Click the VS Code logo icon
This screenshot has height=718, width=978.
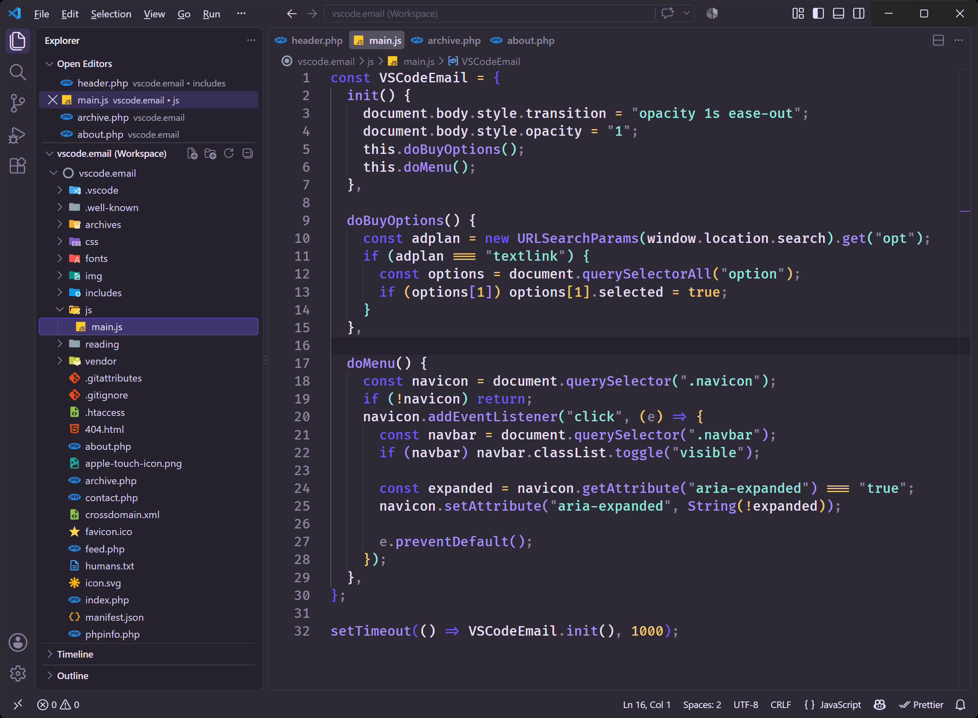pyautogui.click(x=14, y=14)
